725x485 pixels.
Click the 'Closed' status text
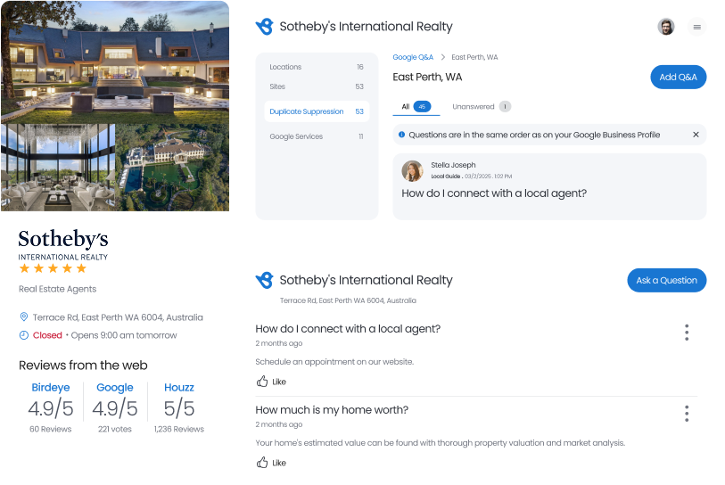47,335
